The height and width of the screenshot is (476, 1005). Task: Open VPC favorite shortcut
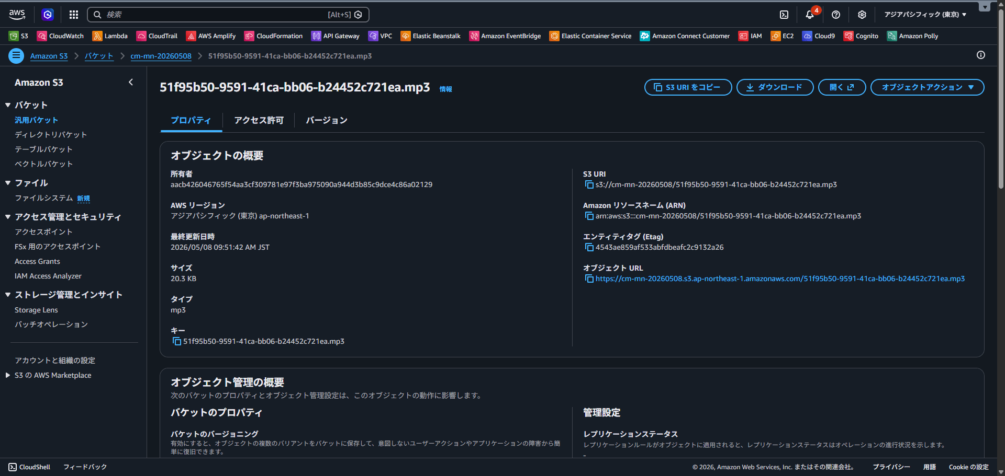point(381,36)
